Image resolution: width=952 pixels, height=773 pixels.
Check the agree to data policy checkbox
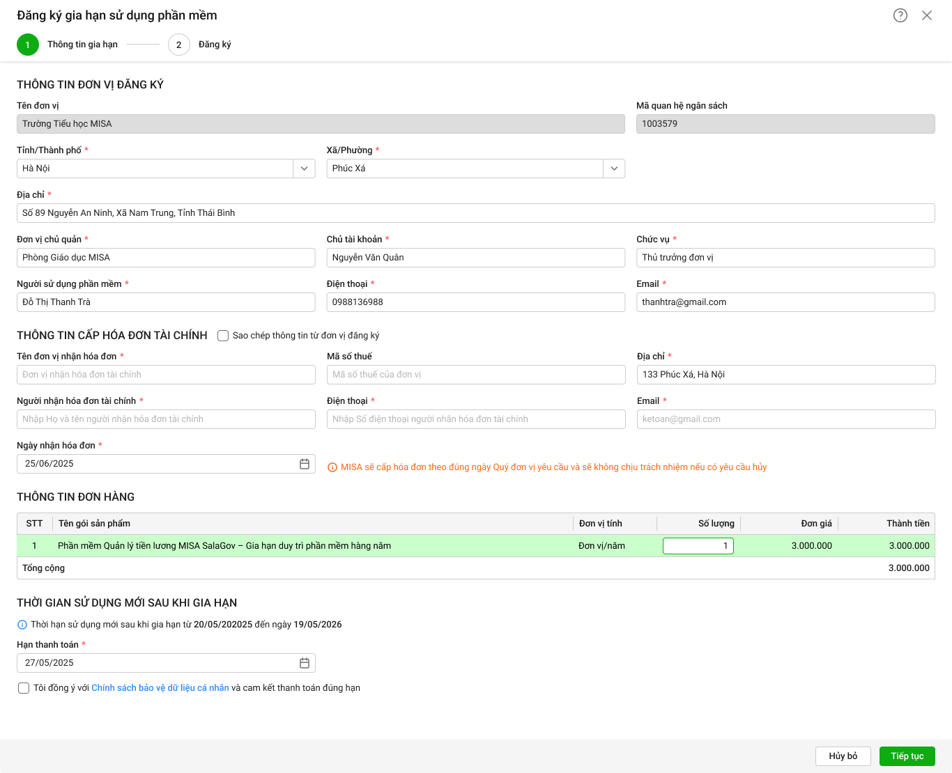tap(24, 688)
